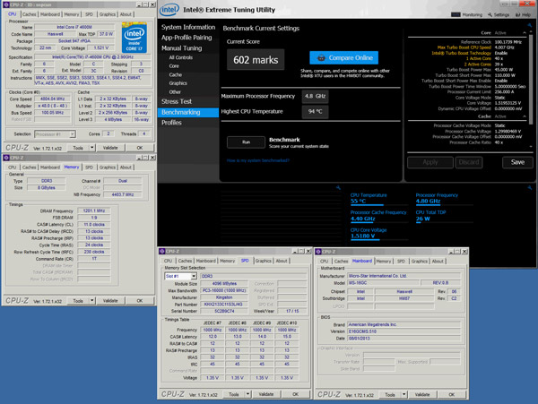This screenshot has height=404, width=538.
Task: Select Mainboard tab in CPU-Z Memory window
Action: [x=50, y=168]
